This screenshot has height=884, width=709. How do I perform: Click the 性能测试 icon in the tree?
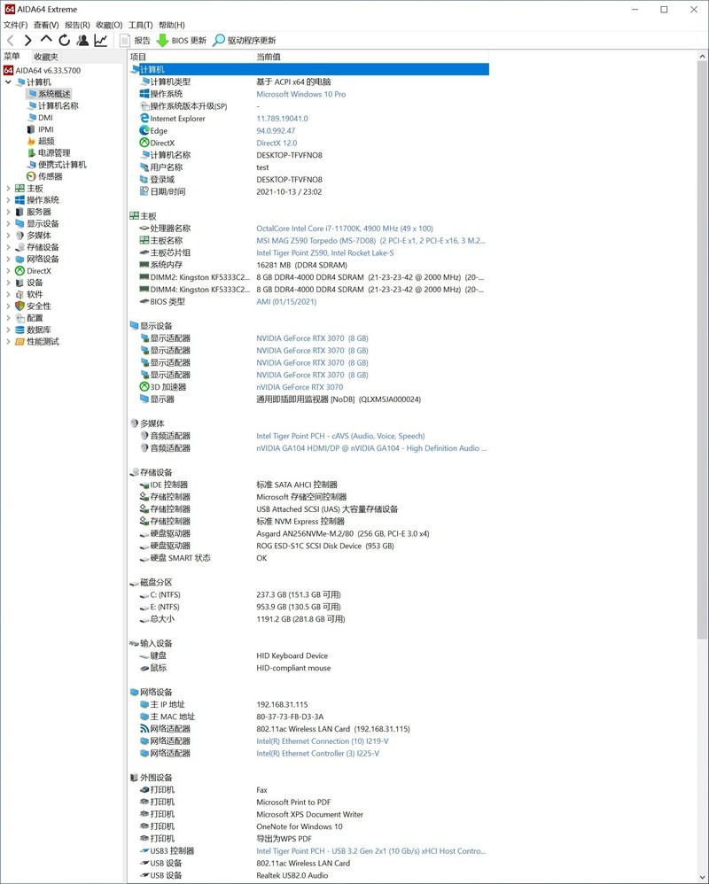tap(19, 342)
